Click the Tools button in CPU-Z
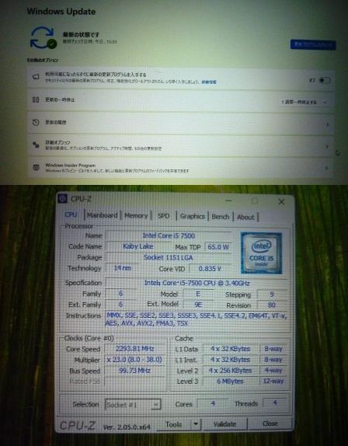The width and height of the screenshot is (348, 446). (174, 424)
